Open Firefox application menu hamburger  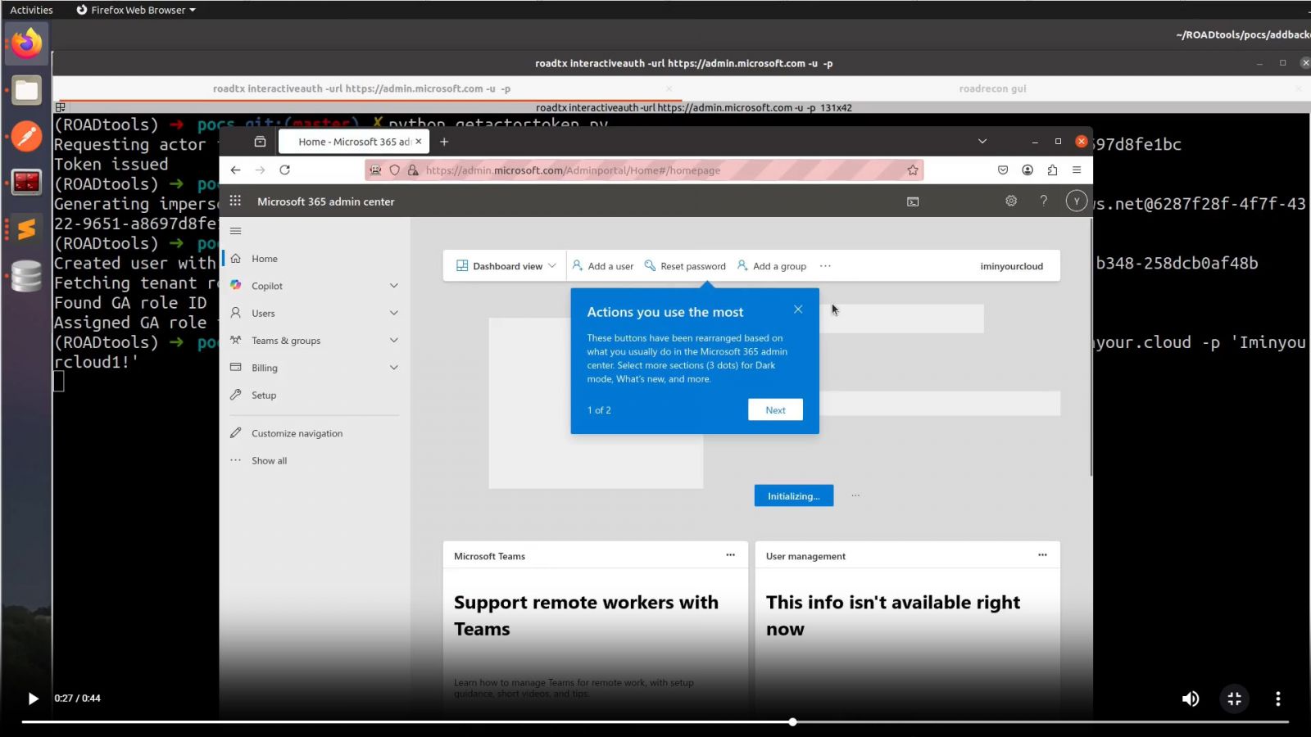coord(1077,170)
